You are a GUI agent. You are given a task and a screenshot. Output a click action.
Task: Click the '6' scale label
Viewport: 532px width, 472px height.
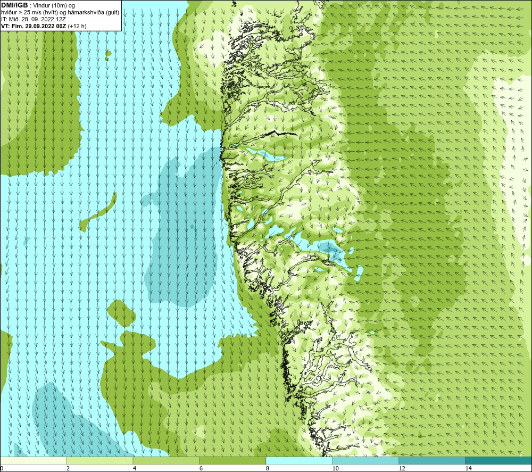(x=201, y=468)
